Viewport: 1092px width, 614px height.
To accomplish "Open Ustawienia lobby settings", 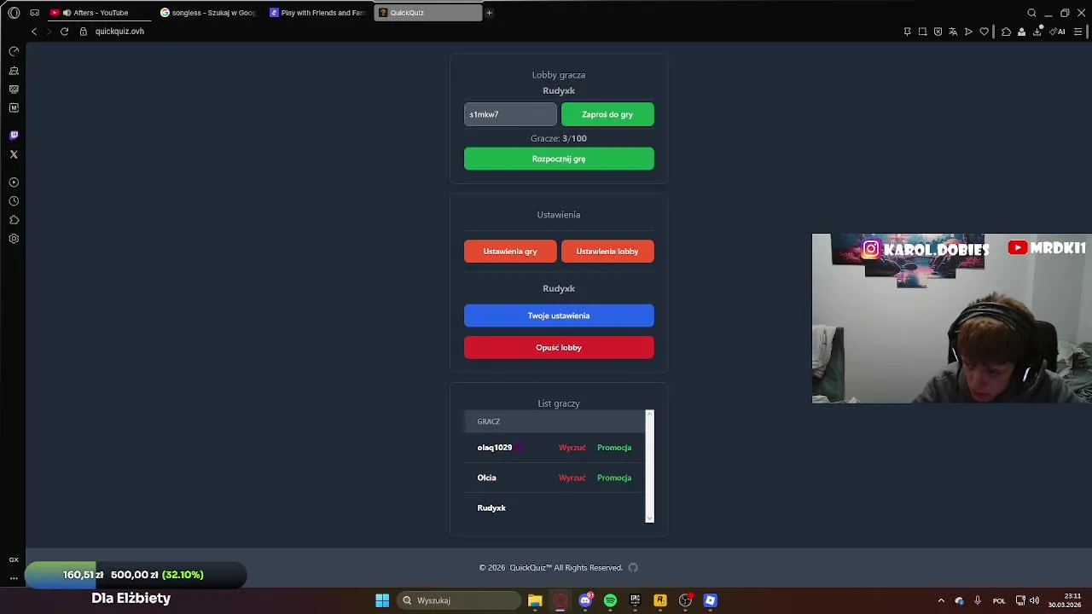I will (607, 252).
